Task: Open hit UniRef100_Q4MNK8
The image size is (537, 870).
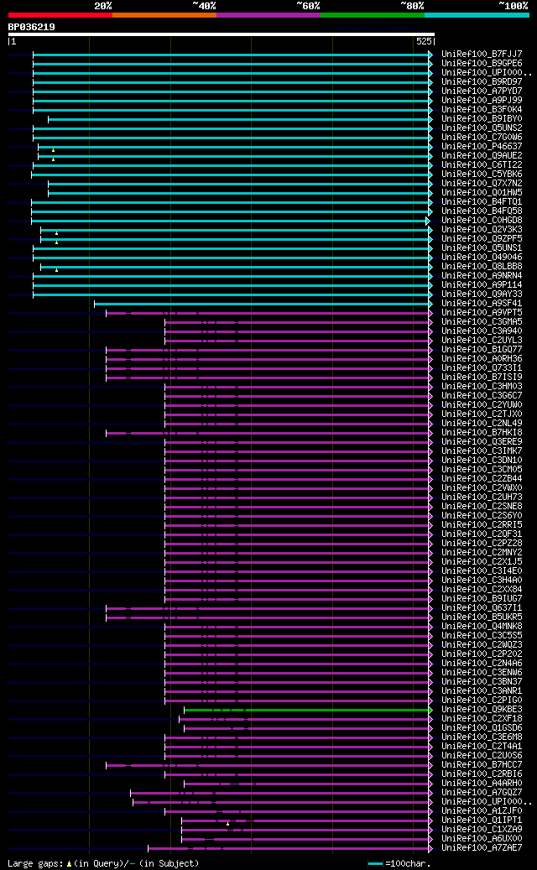Action: pos(482,627)
